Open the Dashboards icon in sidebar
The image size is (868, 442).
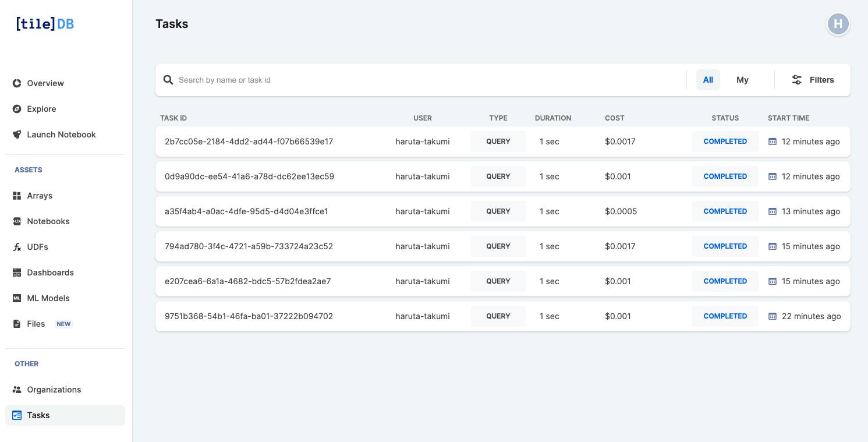pos(17,273)
